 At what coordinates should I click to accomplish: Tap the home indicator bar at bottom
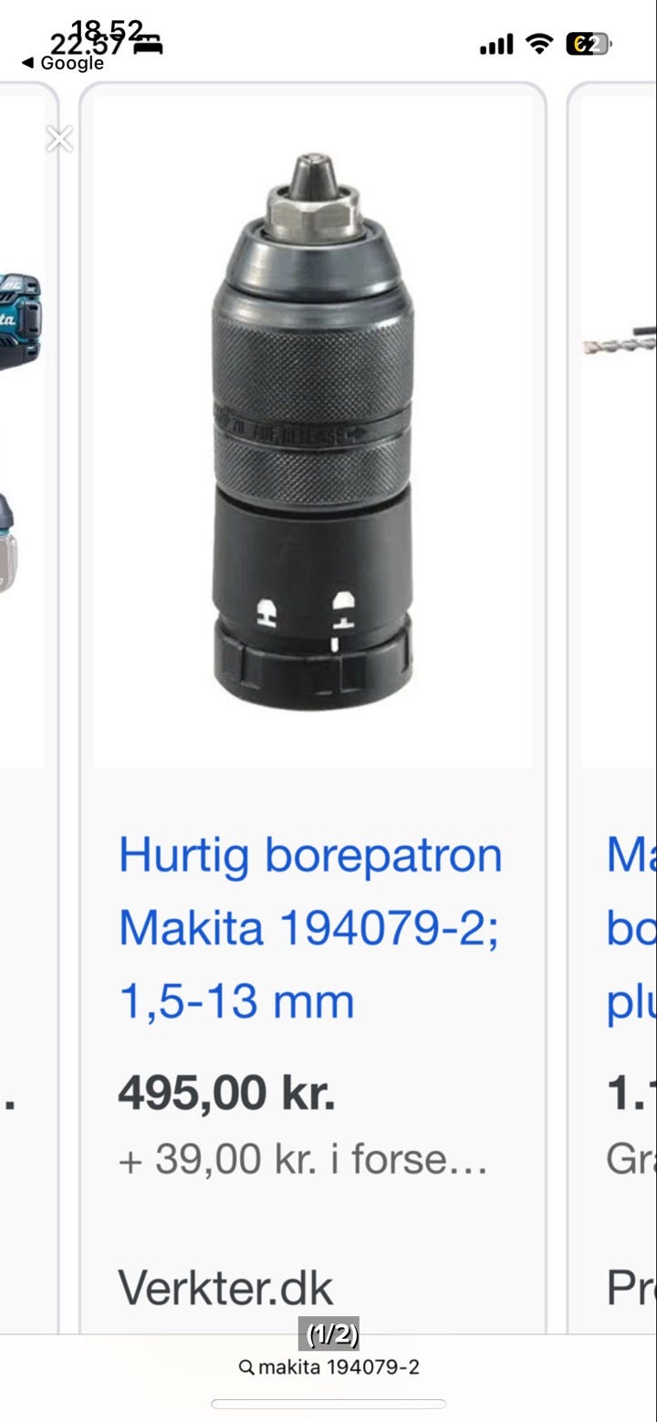coord(328,1404)
